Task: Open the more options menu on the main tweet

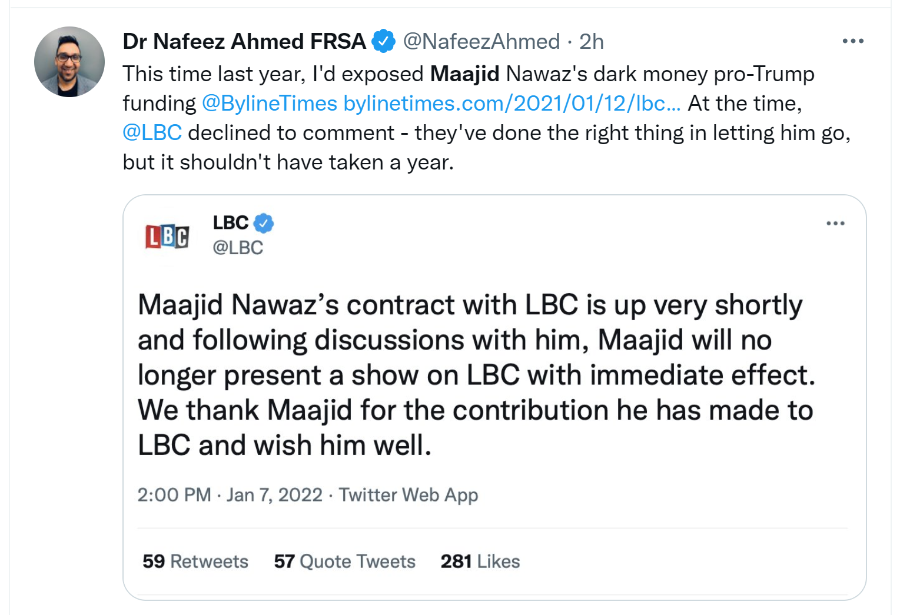Action: click(853, 41)
